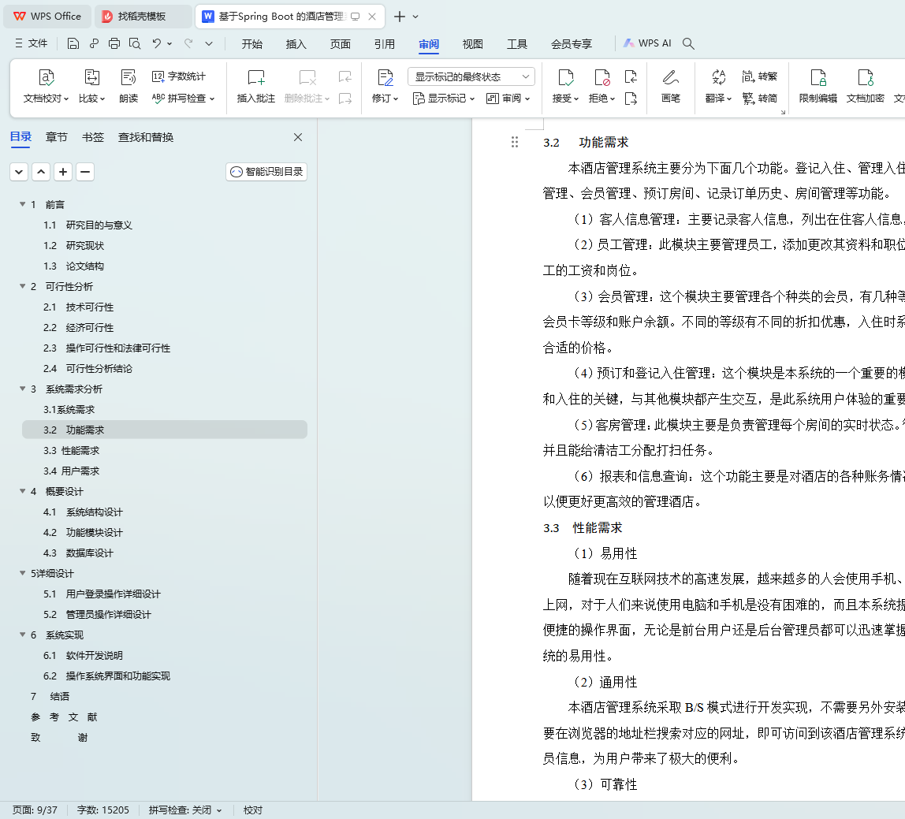Open the review group dialog launcher arrow
This screenshot has height=819, width=905.
pyautogui.click(x=784, y=113)
